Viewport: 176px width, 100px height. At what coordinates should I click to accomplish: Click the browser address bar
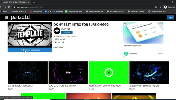coord(83,7)
